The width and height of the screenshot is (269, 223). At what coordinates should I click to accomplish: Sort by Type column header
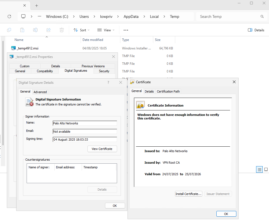[x=137, y=40]
